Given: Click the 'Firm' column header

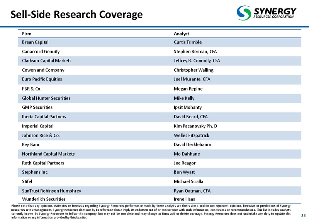Looking at the screenshot, I should click(x=27, y=34).
